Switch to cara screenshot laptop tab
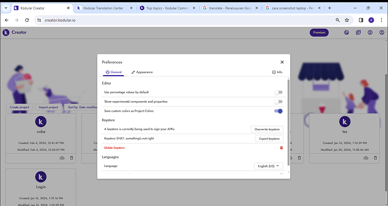Screen dimensions: 388x206 click(x=293, y=8)
